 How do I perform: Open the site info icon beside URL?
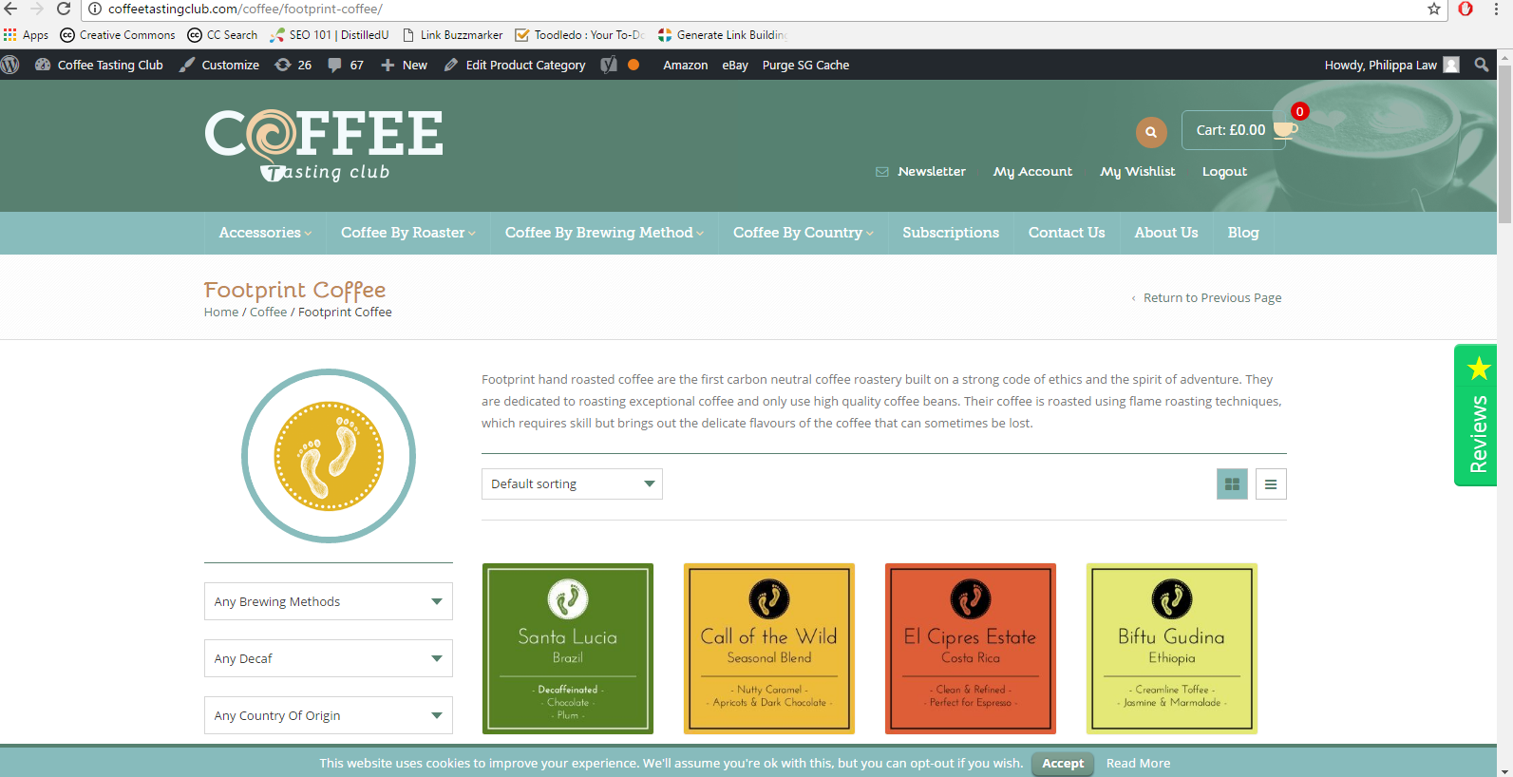click(95, 9)
